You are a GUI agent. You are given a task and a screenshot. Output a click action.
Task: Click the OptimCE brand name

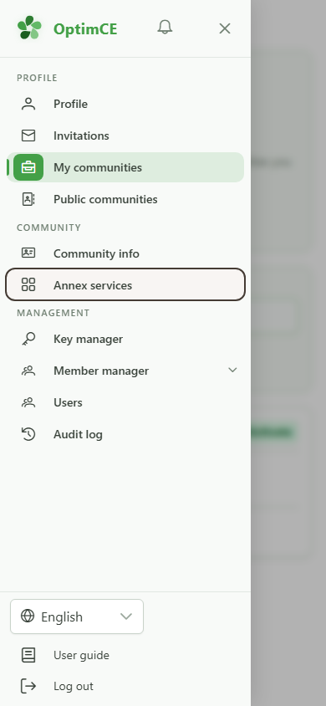click(x=85, y=28)
